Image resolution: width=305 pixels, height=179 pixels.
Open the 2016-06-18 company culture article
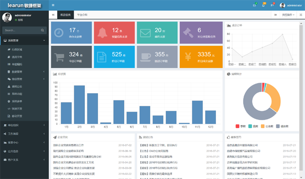(x=69, y=151)
